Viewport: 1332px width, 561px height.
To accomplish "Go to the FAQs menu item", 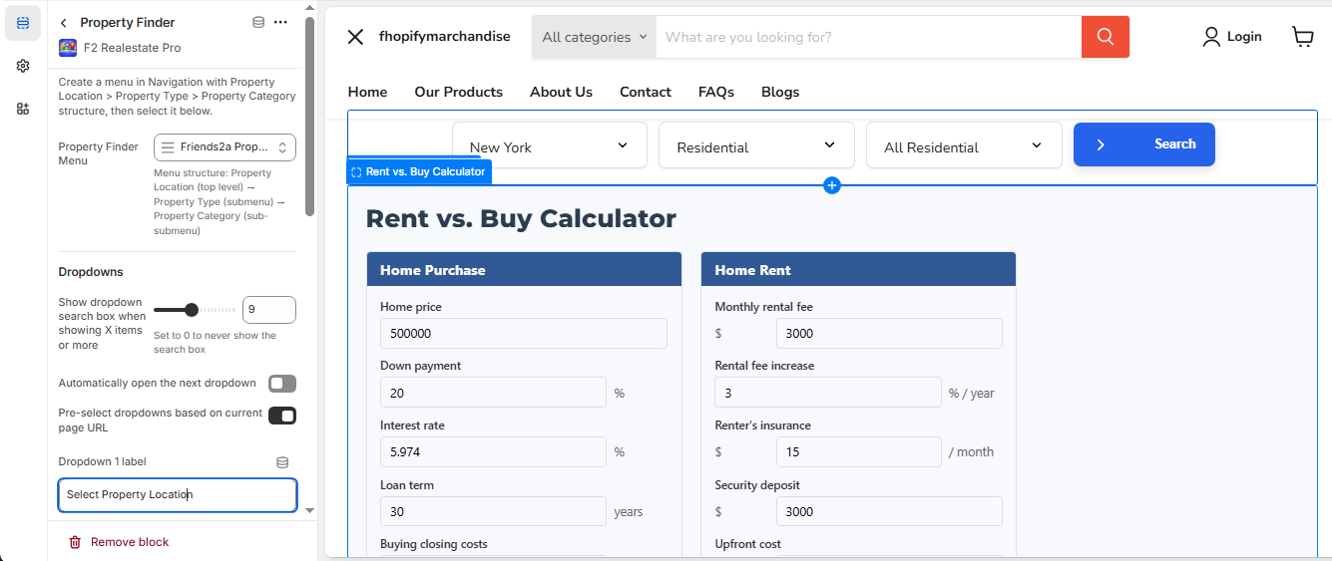I will point(715,92).
